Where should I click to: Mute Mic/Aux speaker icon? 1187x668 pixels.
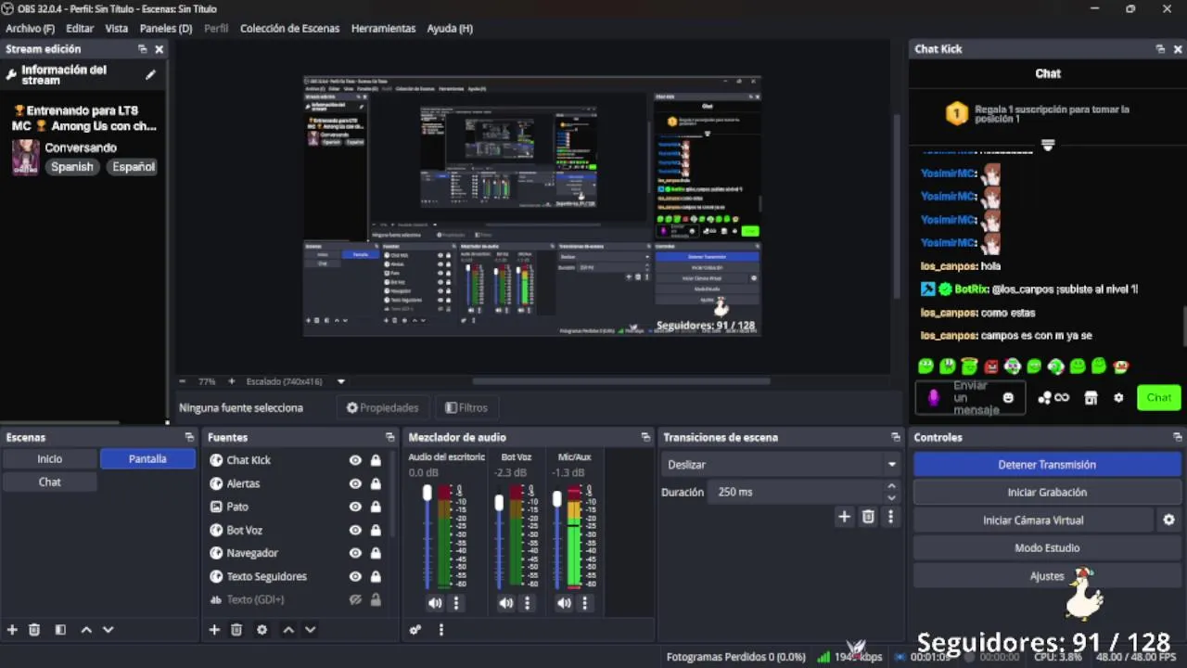tap(564, 603)
